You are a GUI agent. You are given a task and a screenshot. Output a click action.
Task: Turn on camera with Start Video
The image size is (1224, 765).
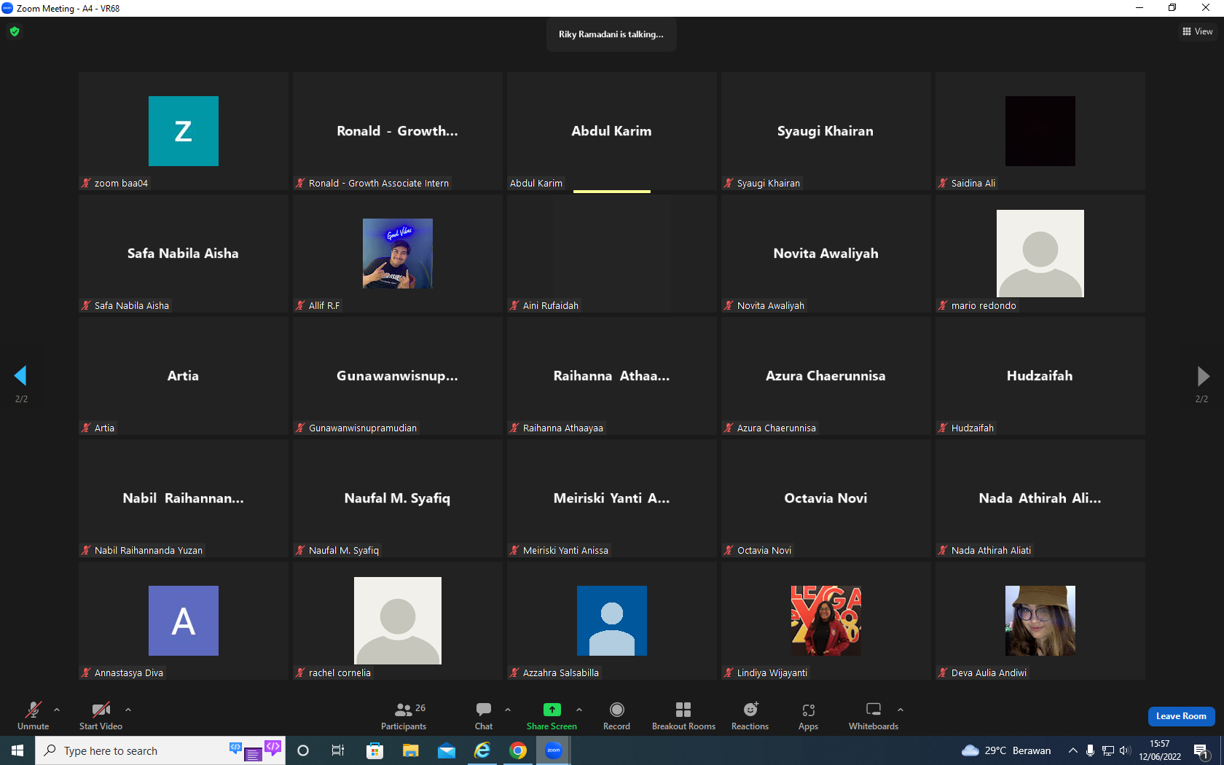[101, 716]
